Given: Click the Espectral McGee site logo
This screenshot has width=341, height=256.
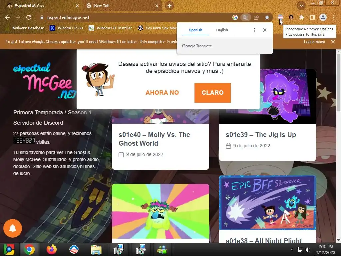Looking at the screenshot, I should [x=45, y=81].
